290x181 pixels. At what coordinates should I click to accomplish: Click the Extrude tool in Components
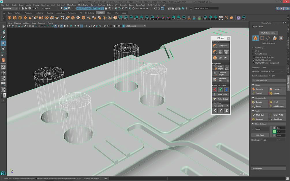click(259, 102)
